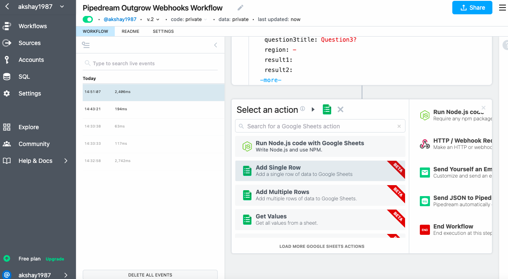Open the Community people icon
The height and width of the screenshot is (279, 508).
point(7,144)
